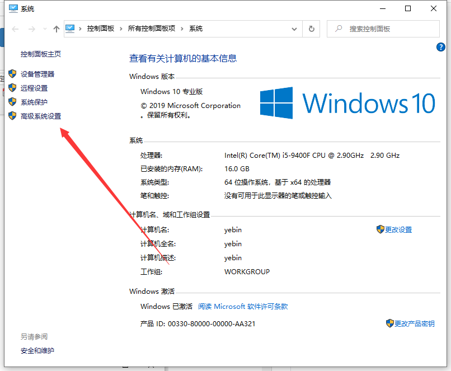Select 所有控制面板项 in the breadcrumb path
Image resolution: width=451 pixels, height=371 pixels.
click(152, 29)
